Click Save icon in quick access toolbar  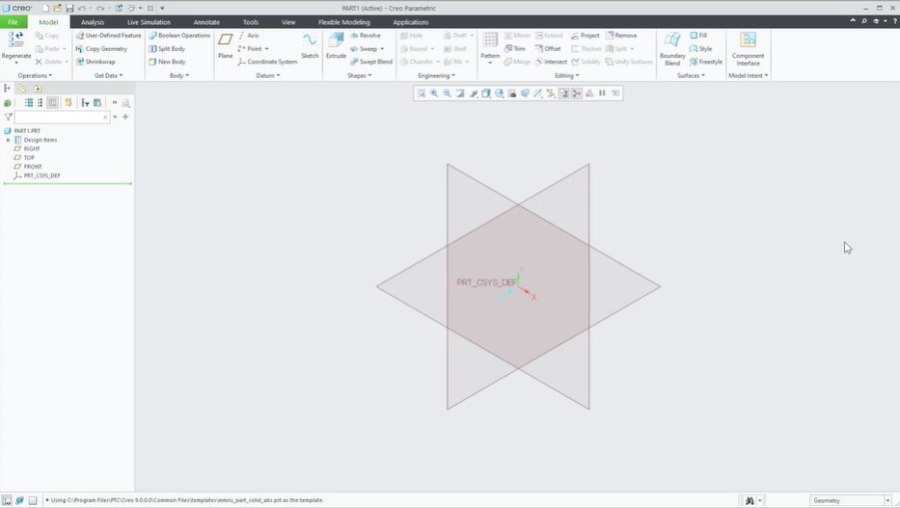(x=69, y=8)
